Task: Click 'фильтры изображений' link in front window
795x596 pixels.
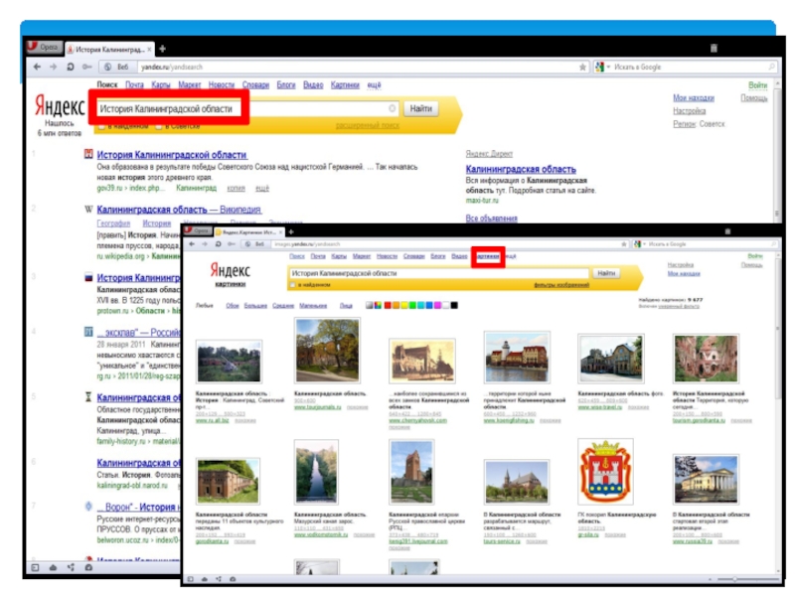Action: tap(561, 285)
